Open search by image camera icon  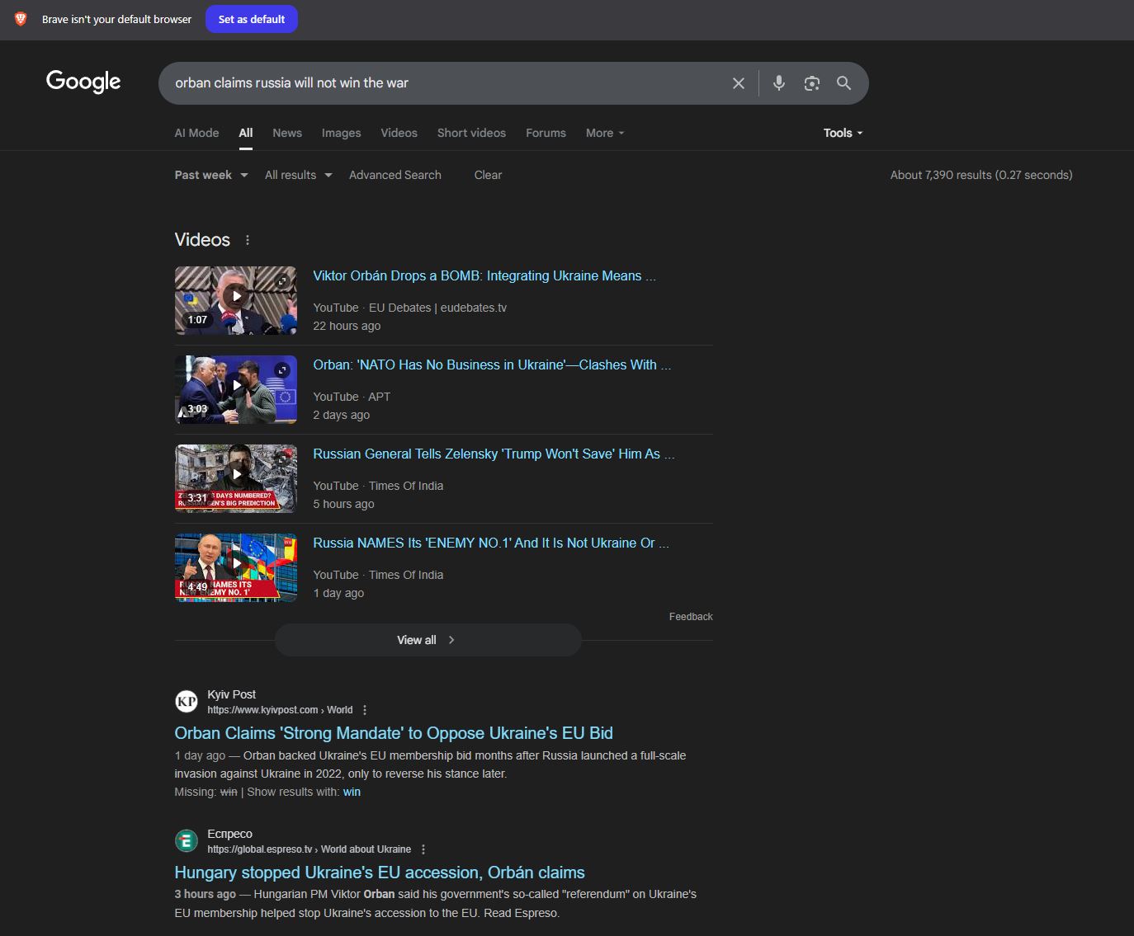(x=812, y=83)
